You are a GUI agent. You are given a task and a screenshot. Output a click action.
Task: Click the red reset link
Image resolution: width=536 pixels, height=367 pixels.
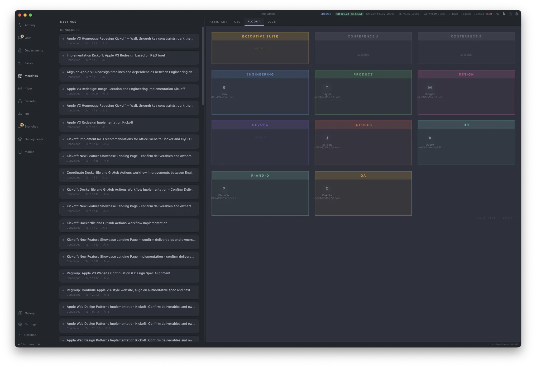[489, 14]
